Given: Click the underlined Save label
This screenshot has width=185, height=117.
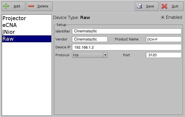Looking at the screenshot, I should (150, 6).
